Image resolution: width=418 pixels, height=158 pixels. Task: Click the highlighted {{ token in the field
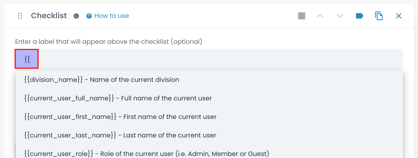pos(27,59)
